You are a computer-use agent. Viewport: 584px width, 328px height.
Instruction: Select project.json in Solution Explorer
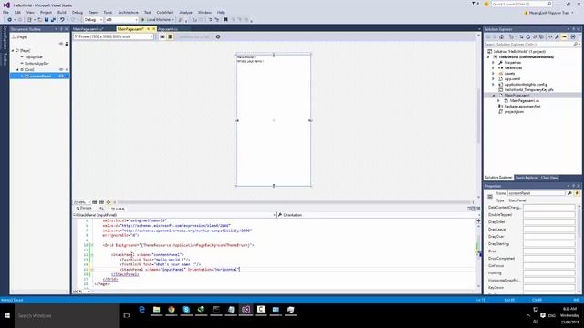[514, 111]
